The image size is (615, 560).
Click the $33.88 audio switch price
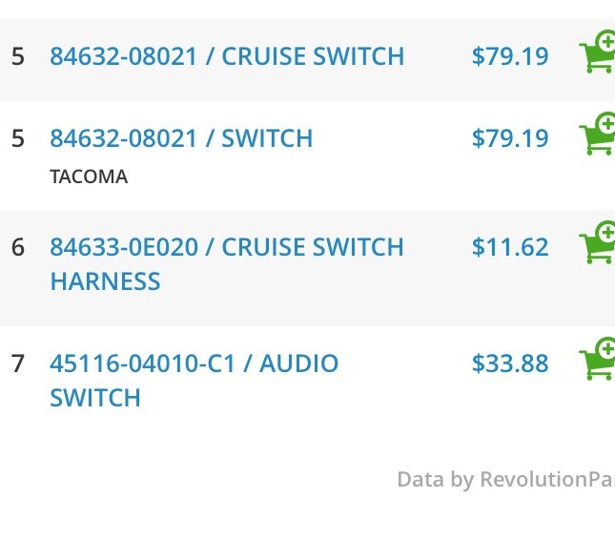pyautogui.click(x=510, y=363)
